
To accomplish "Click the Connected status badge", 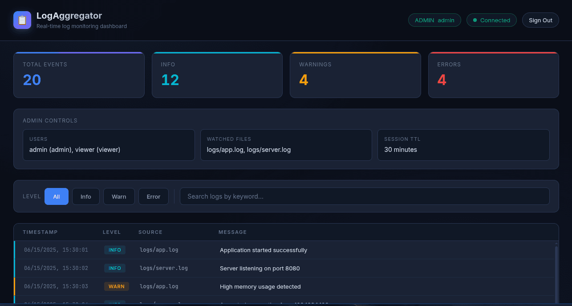I will tap(491, 20).
